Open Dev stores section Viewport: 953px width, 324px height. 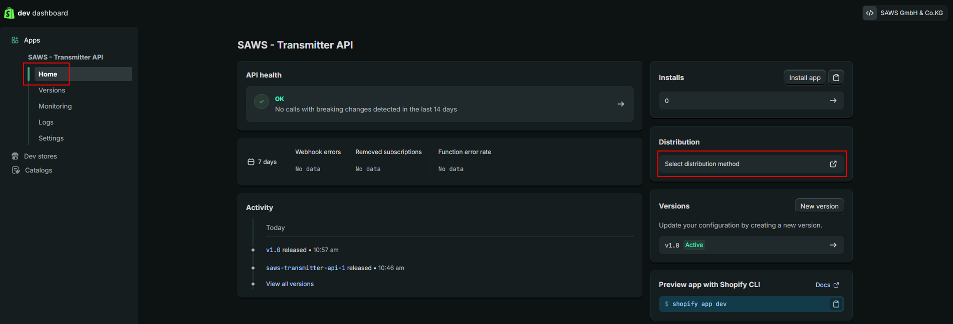[x=41, y=156]
